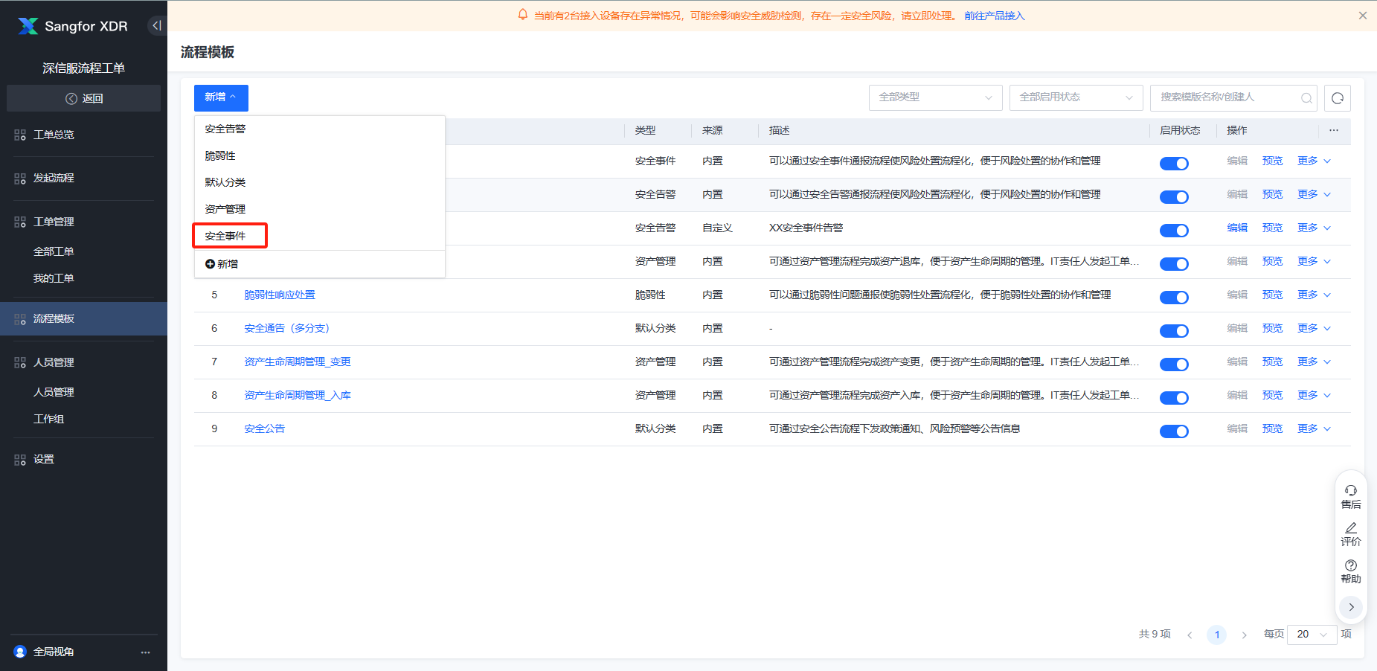Disable the 脆弱性响应处置 template toggle
The width and height of the screenshot is (1377, 671).
(x=1173, y=298)
